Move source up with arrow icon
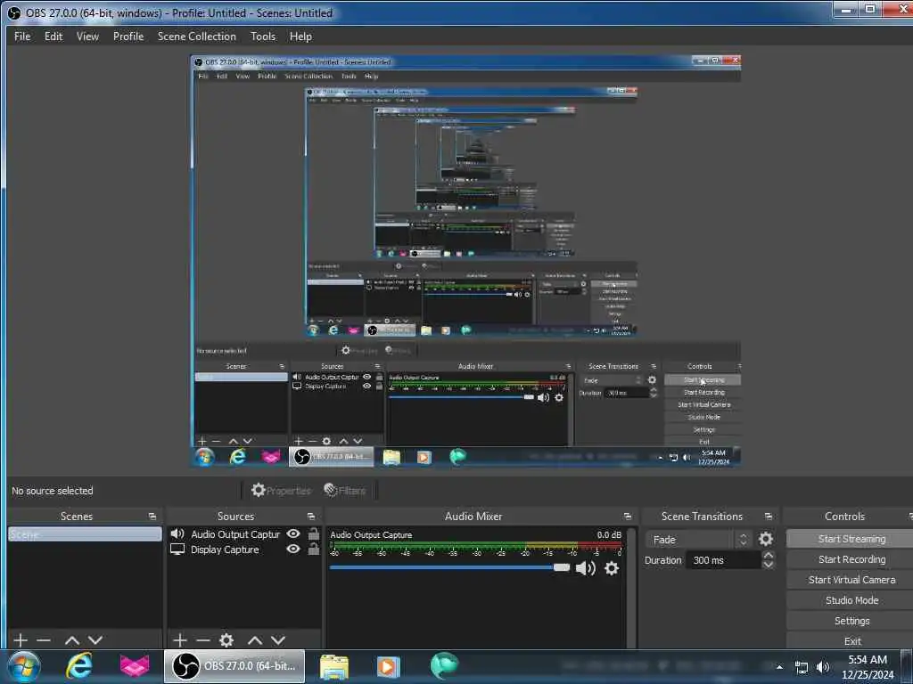The width and height of the screenshot is (913, 684). tap(255, 639)
